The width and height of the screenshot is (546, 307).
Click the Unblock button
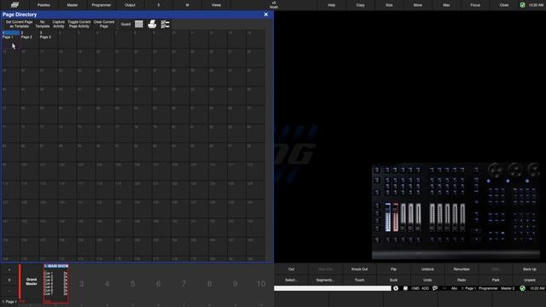[427, 269]
